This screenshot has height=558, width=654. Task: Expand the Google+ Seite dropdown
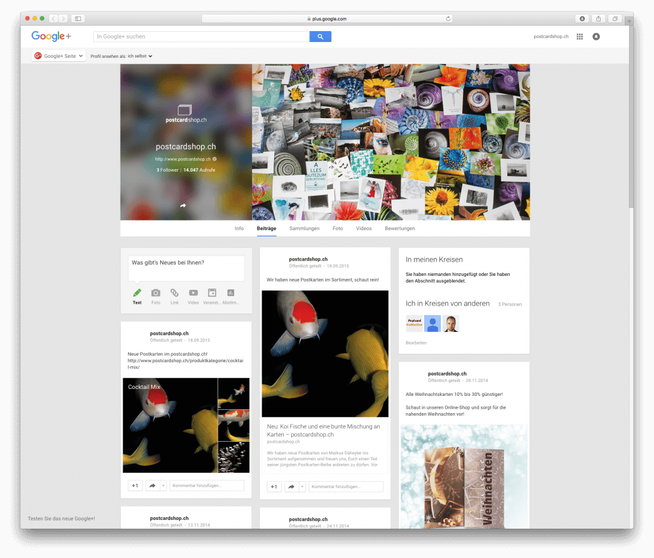tap(59, 56)
